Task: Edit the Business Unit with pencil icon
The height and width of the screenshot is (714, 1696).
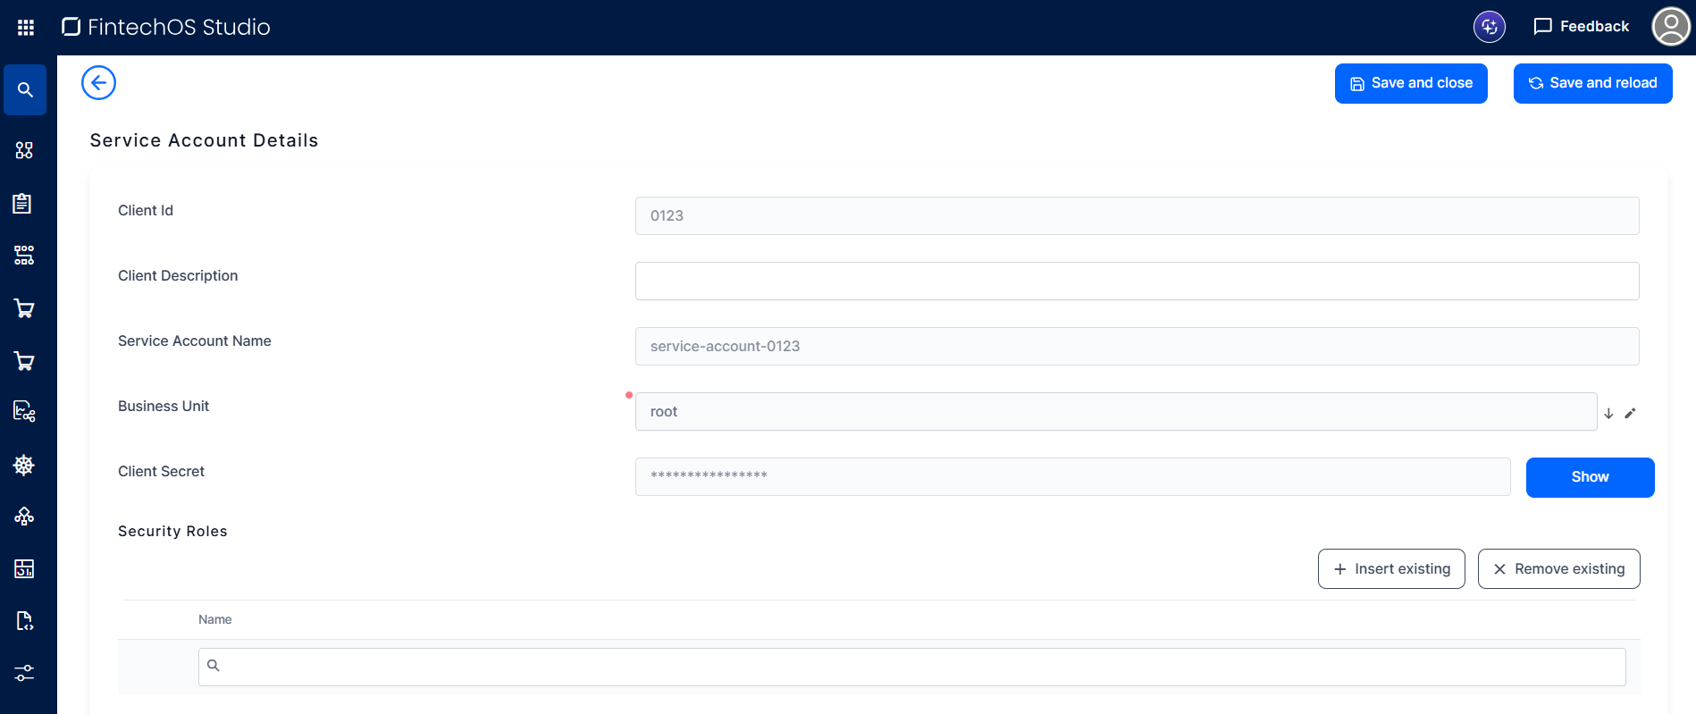Action: 1630,413
